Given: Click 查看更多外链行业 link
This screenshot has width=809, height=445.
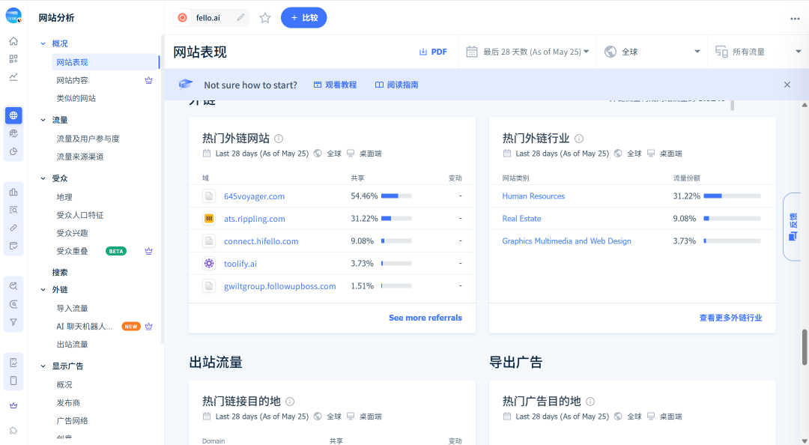Looking at the screenshot, I should [x=730, y=318].
